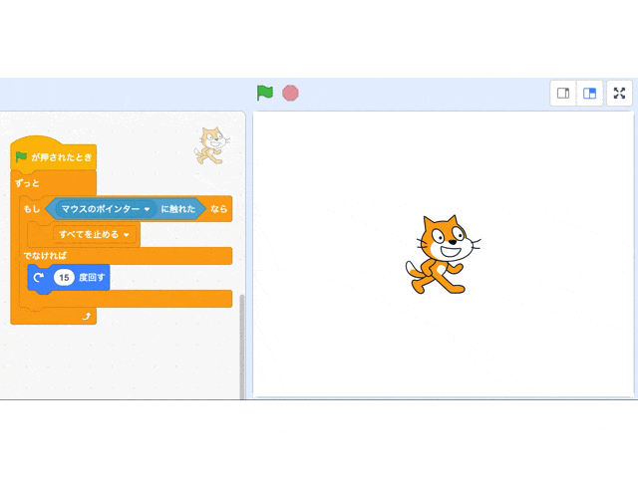Click the green flag to run the project
638x478 pixels.
coord(265,93)
